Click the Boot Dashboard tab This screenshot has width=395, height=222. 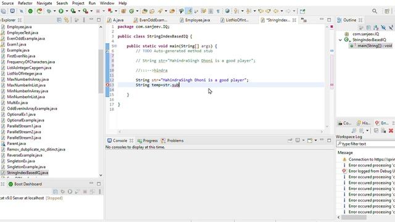point(25,184)
